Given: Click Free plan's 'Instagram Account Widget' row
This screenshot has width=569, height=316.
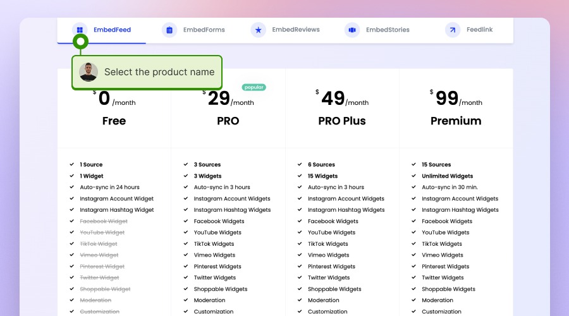Looking at the screenshot, I should point(112,198).
